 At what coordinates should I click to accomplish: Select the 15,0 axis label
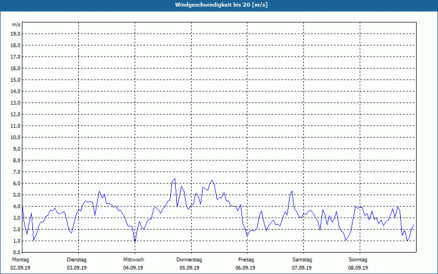(x=15, y=79)
